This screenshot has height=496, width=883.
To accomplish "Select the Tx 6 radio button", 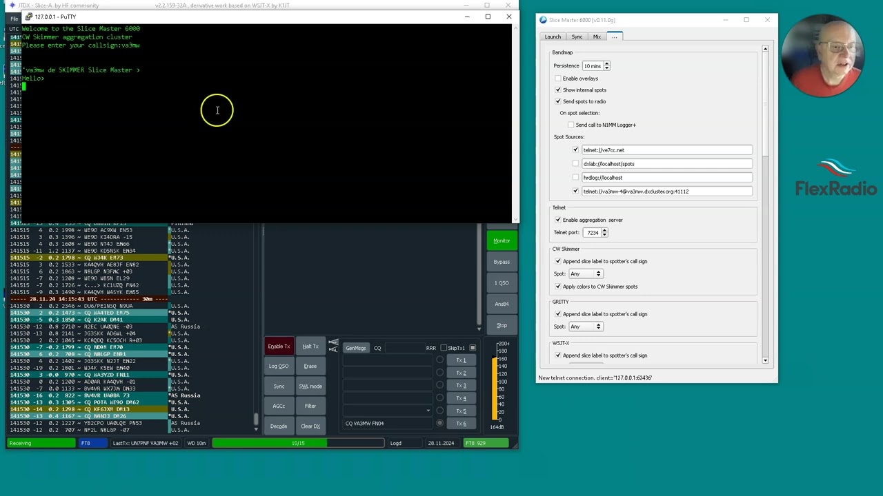I will click(x=439, y=424).
